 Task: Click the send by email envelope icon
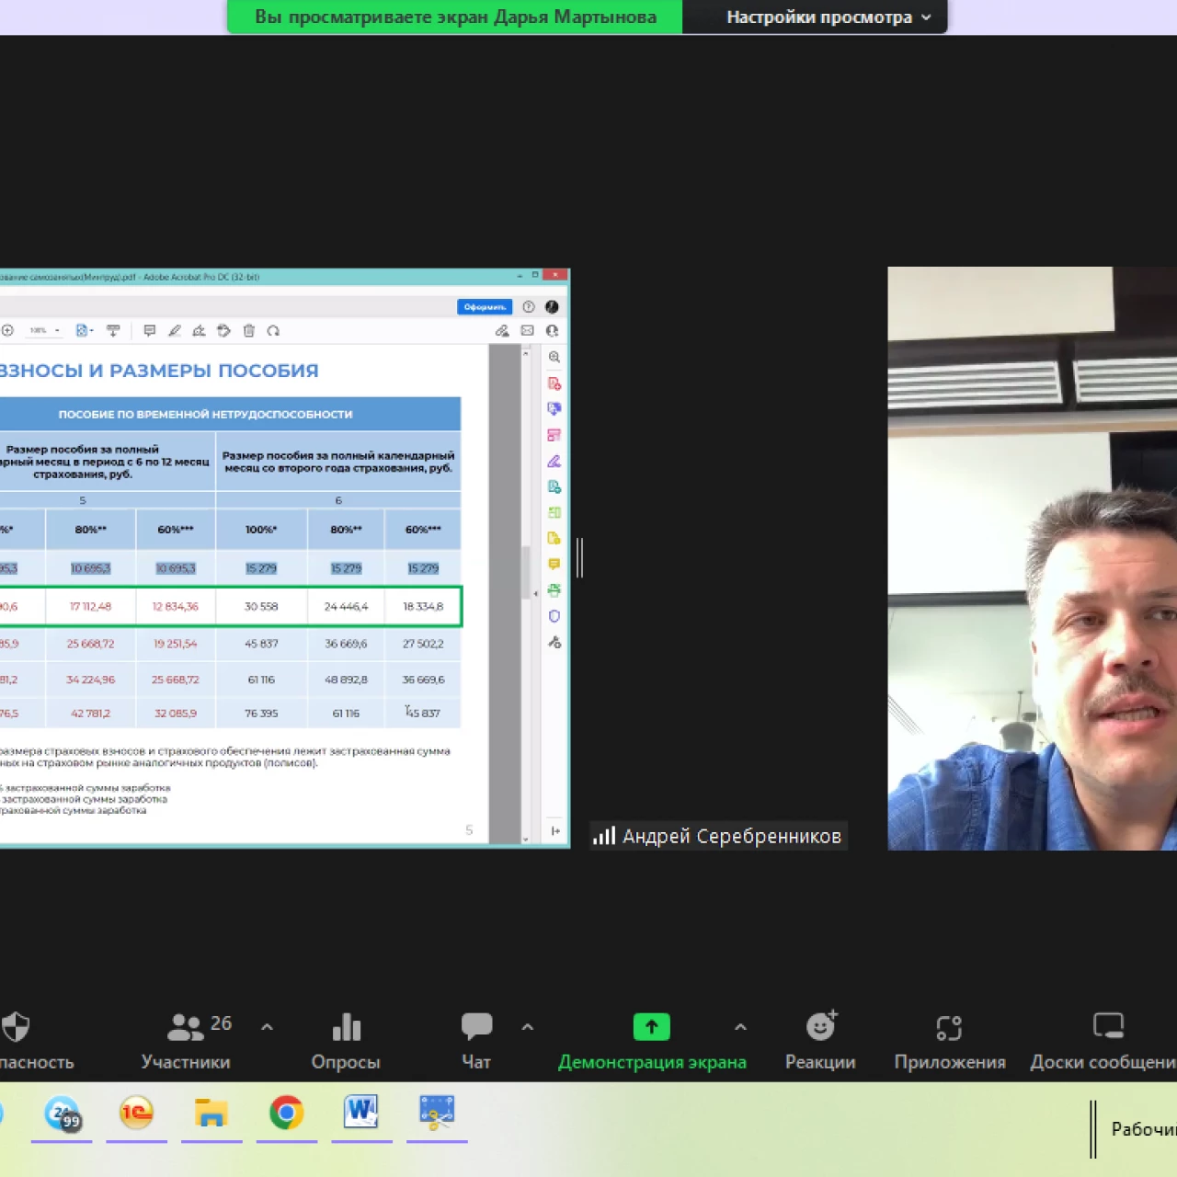[527, 330]
